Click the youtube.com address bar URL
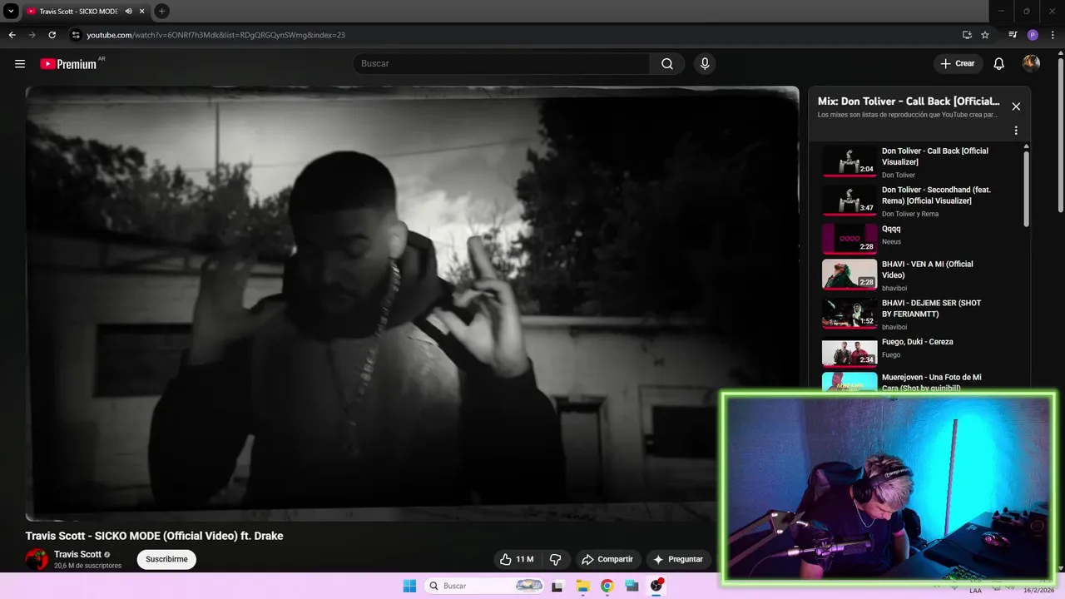The width and height of the screenshot is (1065, 599). (215, 35)
